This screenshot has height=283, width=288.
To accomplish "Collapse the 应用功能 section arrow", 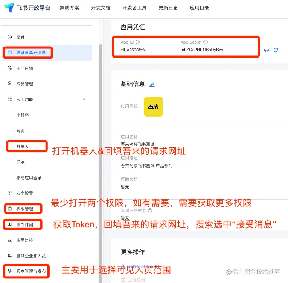I will click(84, 99).
